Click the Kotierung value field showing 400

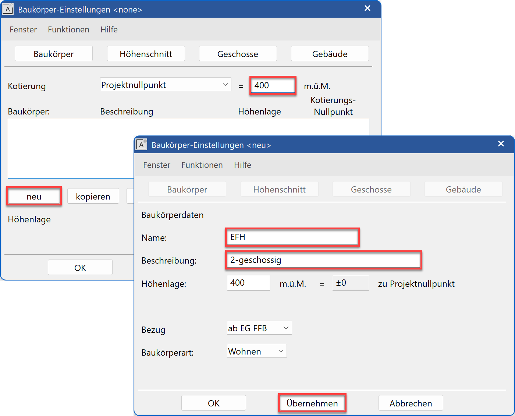click(273, 85)
